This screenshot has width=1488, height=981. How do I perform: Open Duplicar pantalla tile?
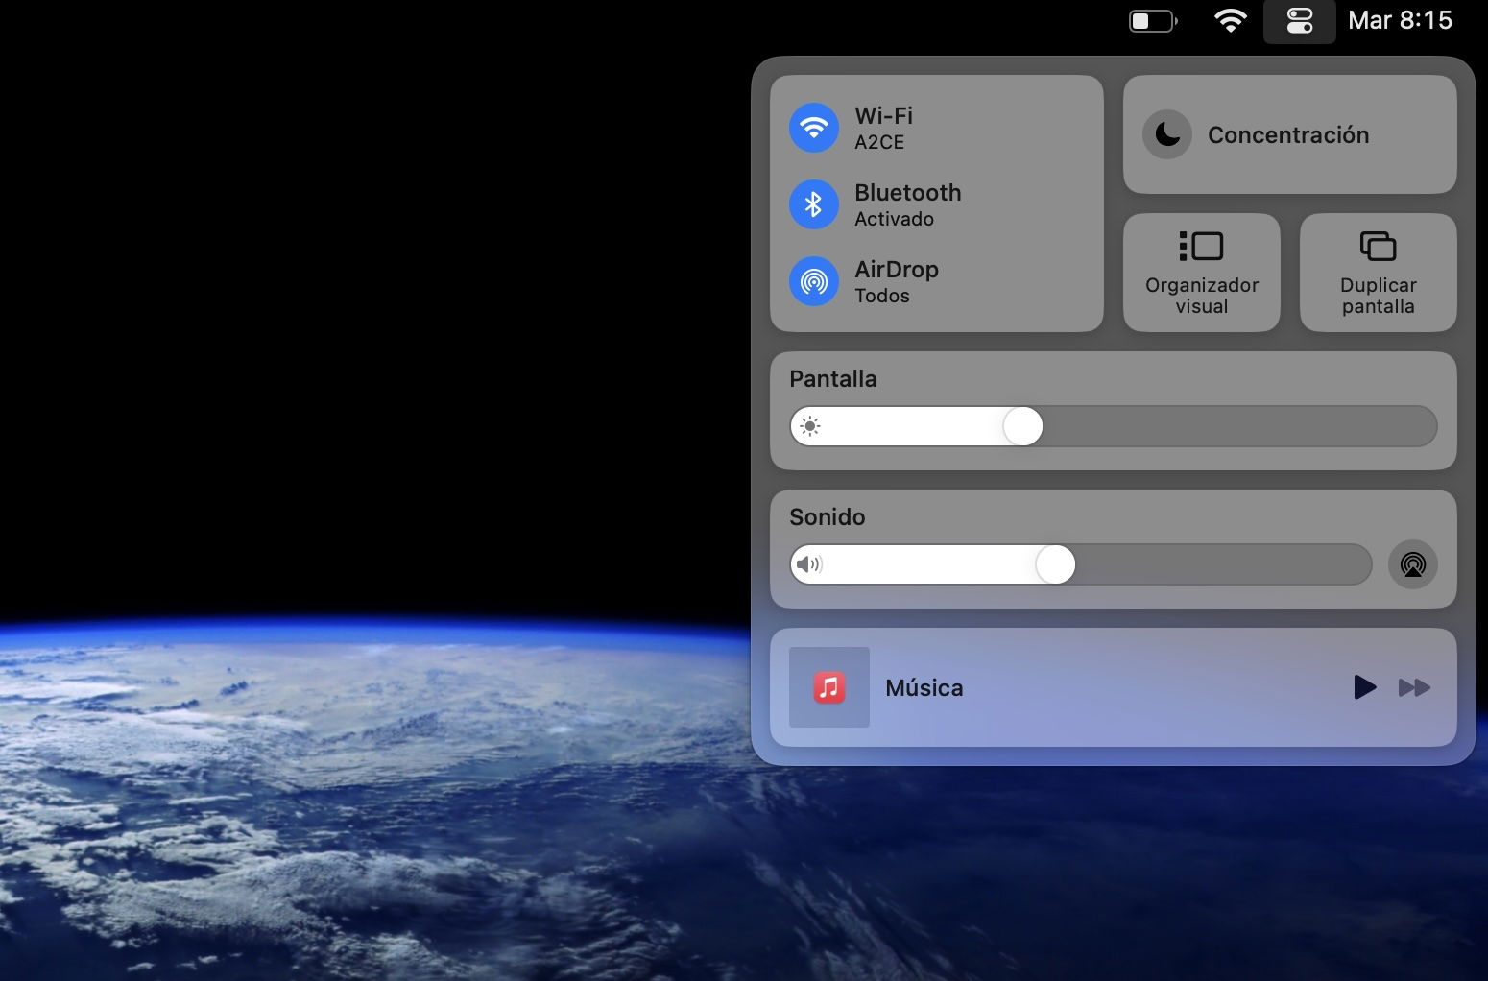pos(1379,273)
